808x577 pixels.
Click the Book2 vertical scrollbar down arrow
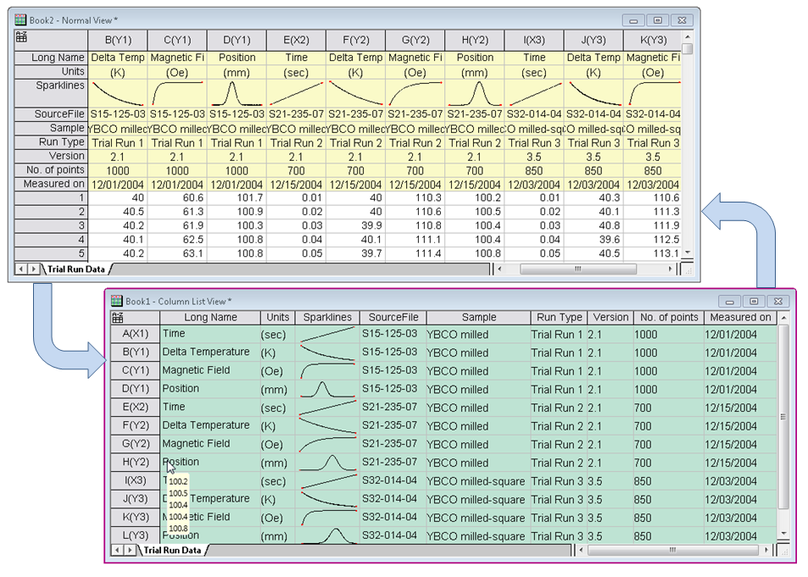(688, 253)
